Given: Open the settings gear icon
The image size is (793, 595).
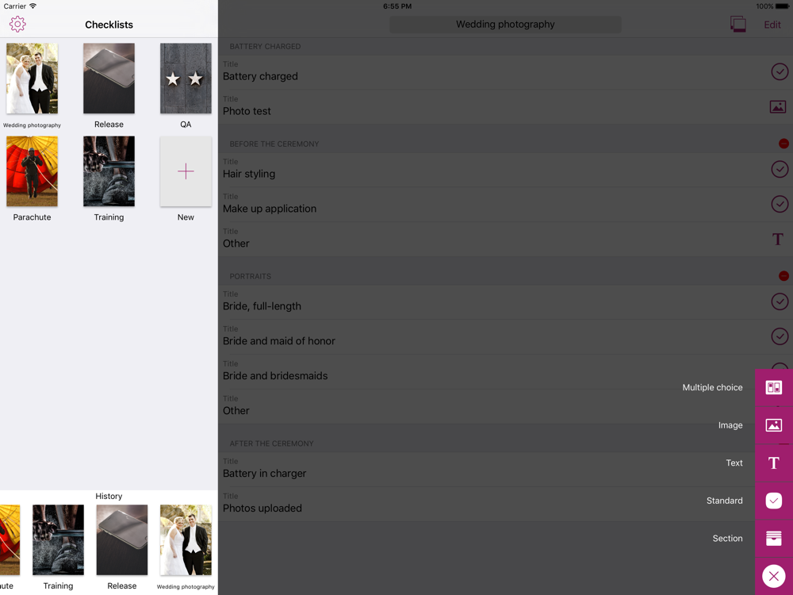Looking at the screenshot, I should tap(17, 24).
